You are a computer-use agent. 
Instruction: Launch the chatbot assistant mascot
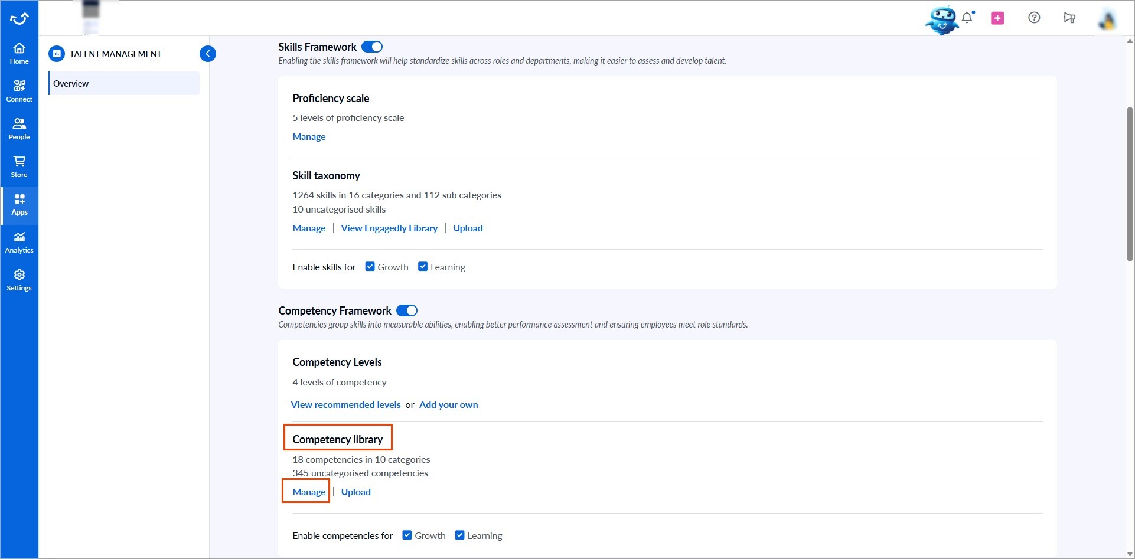click(942, 19)
